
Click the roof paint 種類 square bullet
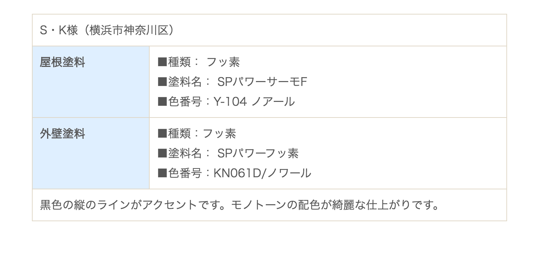162,62
